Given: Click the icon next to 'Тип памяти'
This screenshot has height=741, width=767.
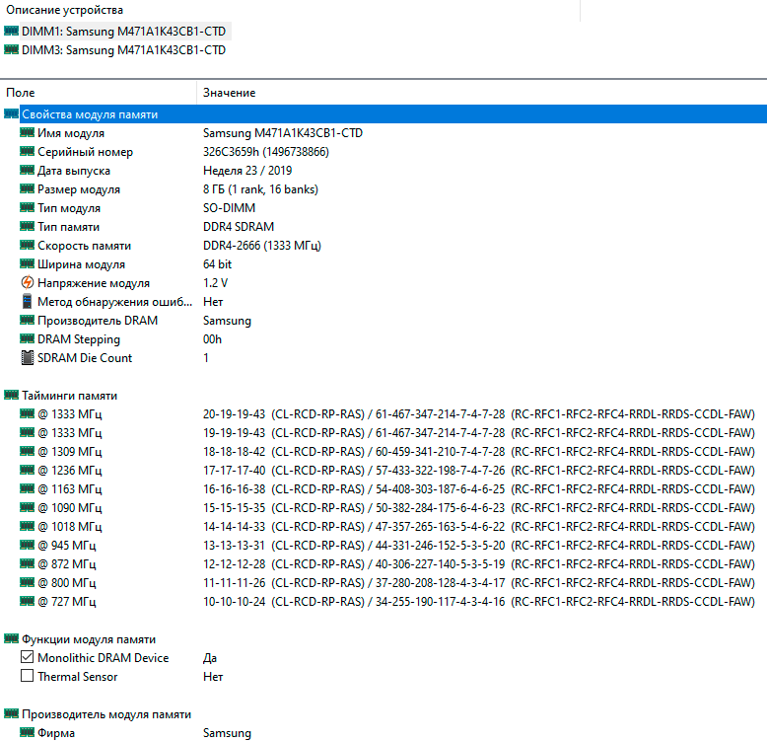Looking at the screenshot, I should [27, 226].
